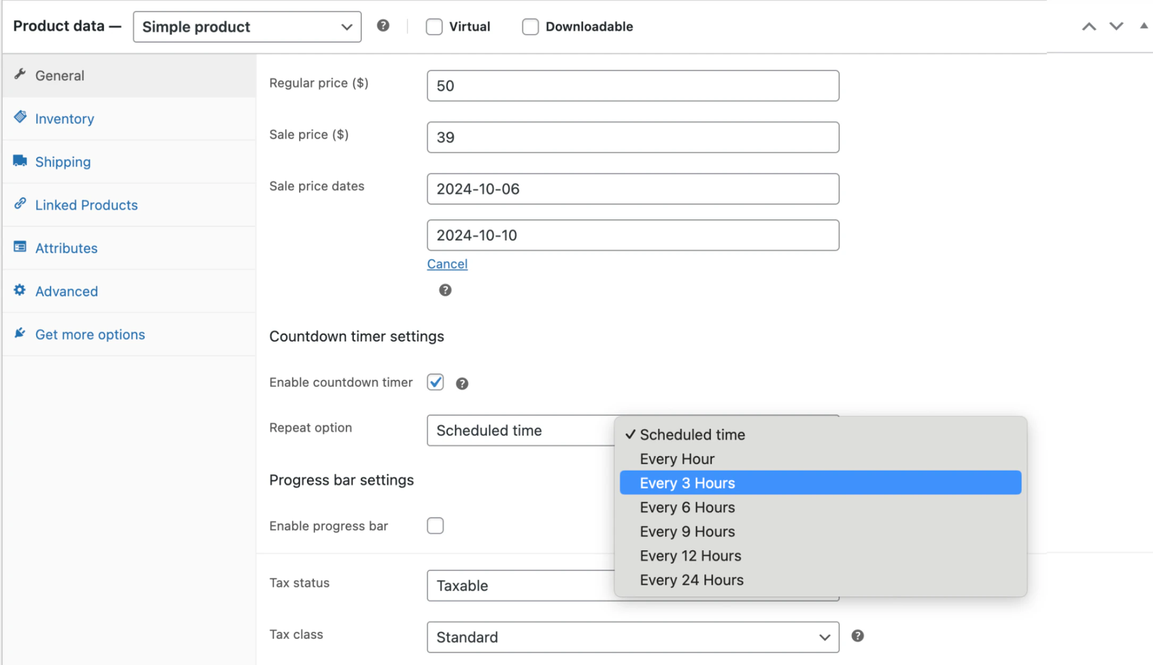Enable the Virtual checkbox
1153x665 pixels.
tap(434, 27)
